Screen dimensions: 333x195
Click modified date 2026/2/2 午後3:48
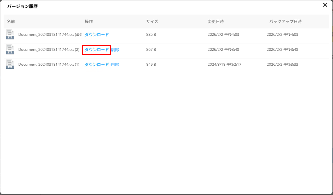click(x=223, y=50)
